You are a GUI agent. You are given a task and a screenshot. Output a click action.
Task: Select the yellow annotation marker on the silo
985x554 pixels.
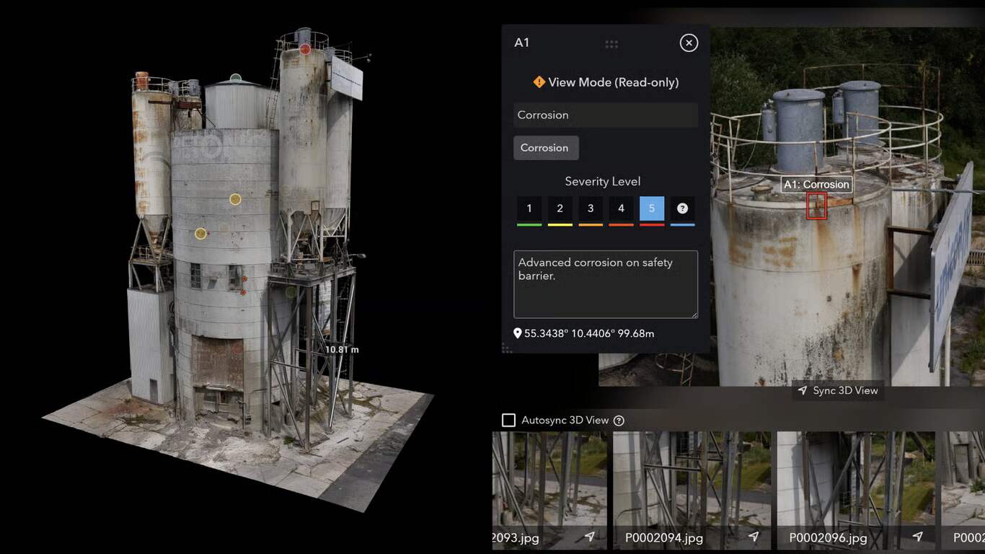tap(234, 199)
